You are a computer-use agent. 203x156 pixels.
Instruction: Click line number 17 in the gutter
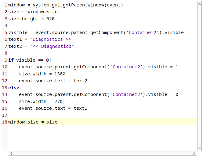click(5, 115)
